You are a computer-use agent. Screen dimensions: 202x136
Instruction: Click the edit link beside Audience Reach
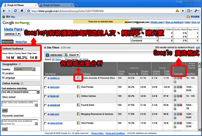(x=198, y=48)
